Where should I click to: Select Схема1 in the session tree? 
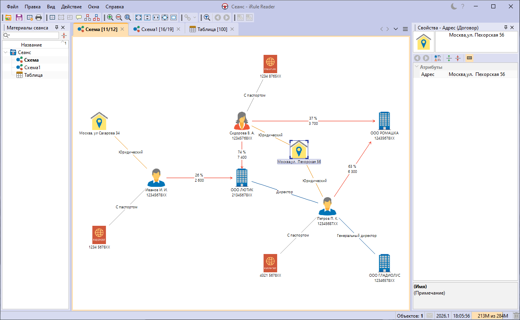[x=32, y=68]
